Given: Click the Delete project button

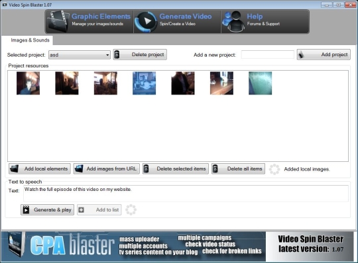Looking at the screenshot, I should tap(140, 55).
